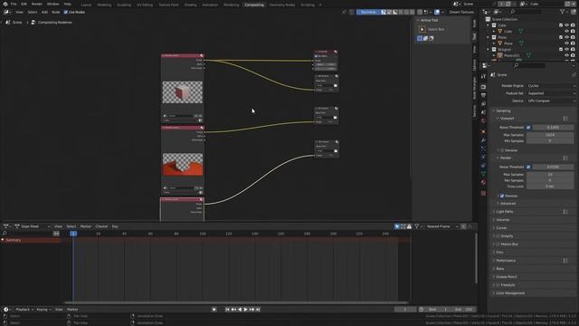This screenshot has height=326, width=579.
Task: Click the play animation button
Action: coord(245,310)
